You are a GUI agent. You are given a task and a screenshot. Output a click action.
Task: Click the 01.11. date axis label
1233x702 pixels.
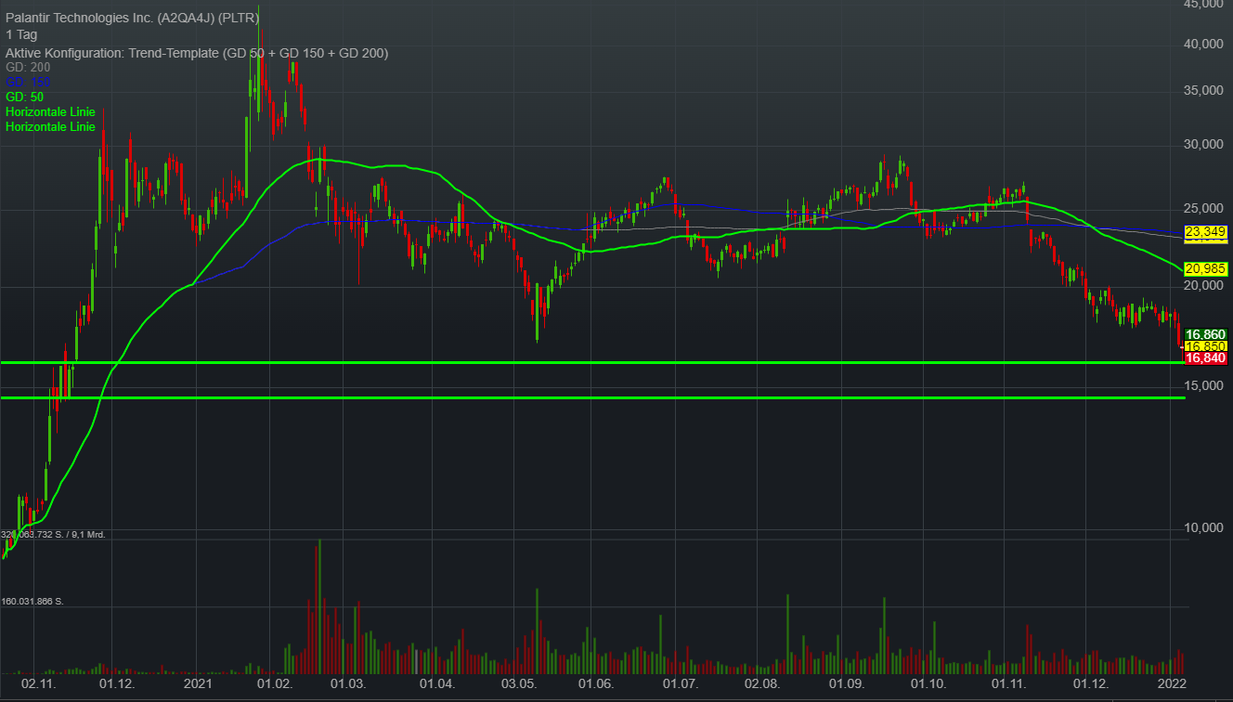1009,683
